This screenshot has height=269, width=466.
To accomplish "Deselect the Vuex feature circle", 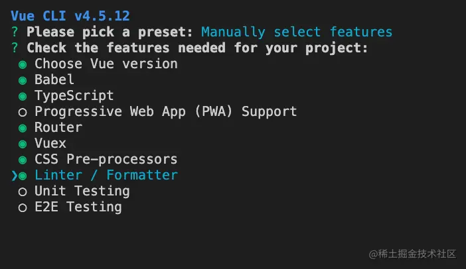I will [x=23, y=144].
